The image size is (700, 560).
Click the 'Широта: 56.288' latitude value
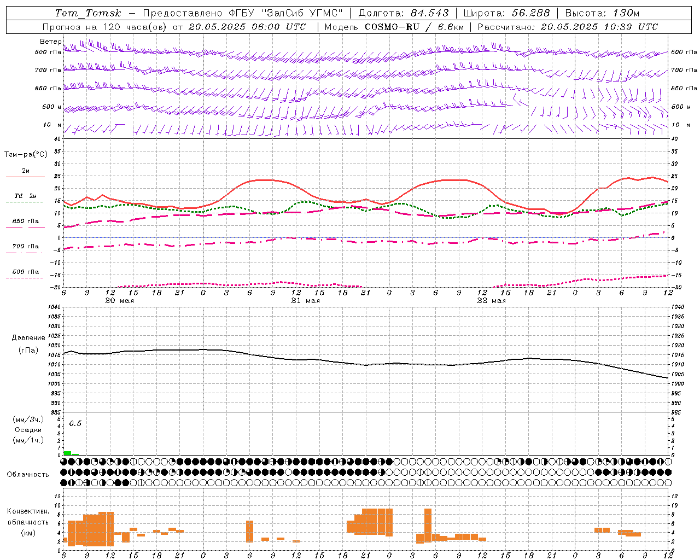[506, 13]
